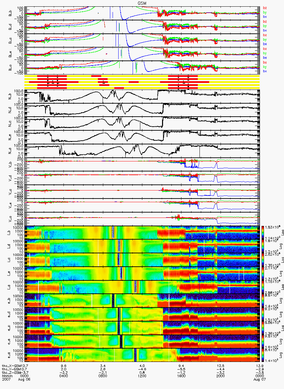The image size is (284, 389).
Task: Click the 0400 time tick
Action: pos(63,376)
